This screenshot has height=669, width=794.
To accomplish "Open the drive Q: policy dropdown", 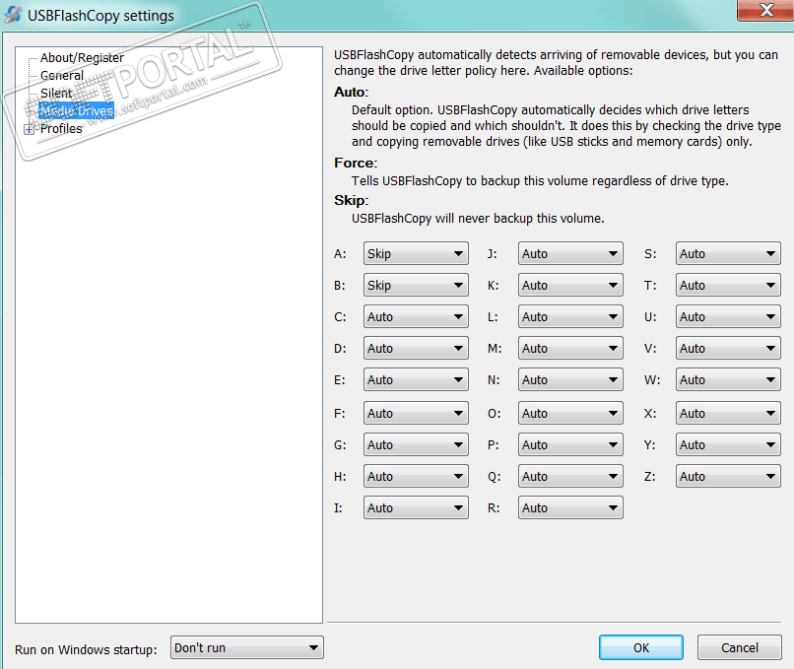I will click(570, 476).
